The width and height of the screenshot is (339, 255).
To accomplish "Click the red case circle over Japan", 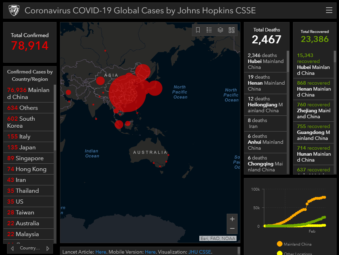I will 154,88.
